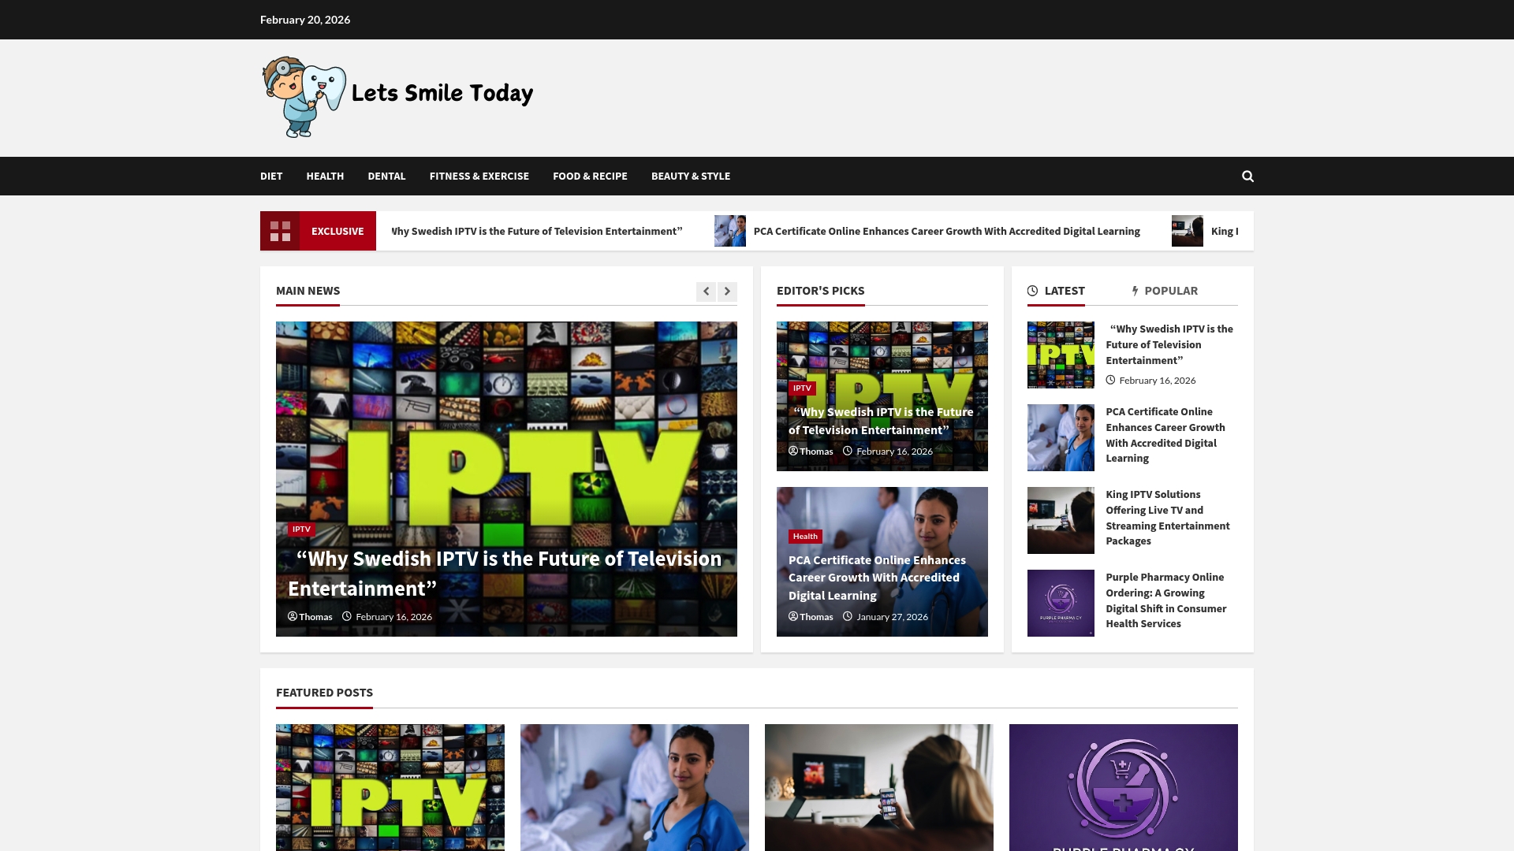Navigate to Beauty & Style section
The image size is (1514, 851).
[x=690, y=177]
